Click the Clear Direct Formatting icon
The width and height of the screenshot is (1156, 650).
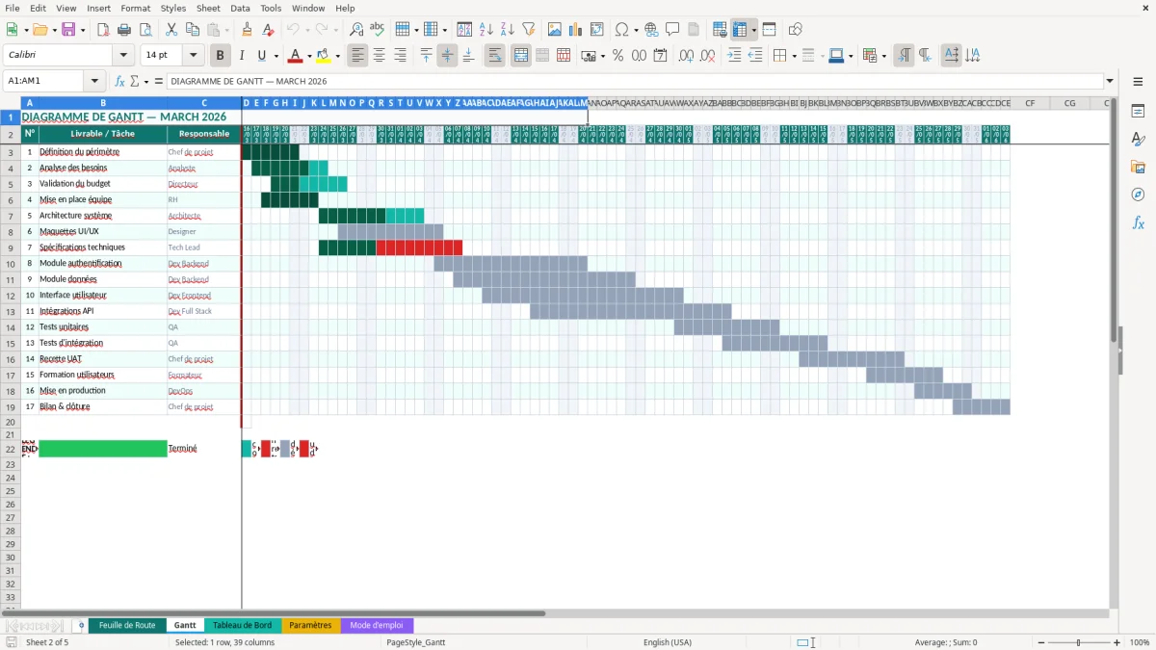(x=268, y=30)
